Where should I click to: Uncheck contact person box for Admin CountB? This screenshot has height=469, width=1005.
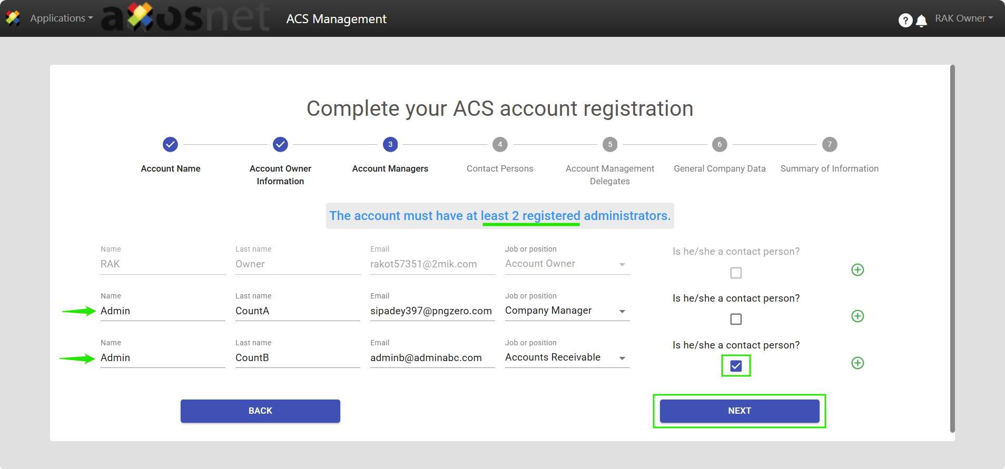[736, 366]
